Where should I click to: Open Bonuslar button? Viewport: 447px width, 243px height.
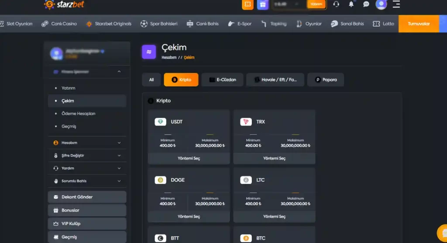87,211
